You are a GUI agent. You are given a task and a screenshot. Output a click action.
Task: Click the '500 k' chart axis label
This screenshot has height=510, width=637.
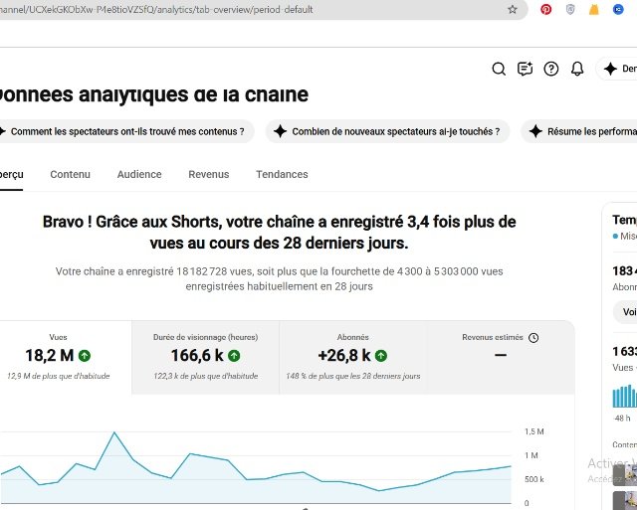pyautogui.click(x=533, y=479)
